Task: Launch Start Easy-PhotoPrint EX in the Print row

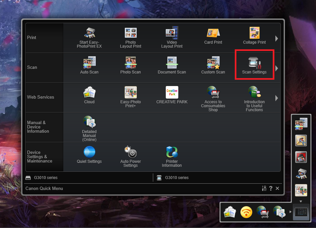Action: (x=89, y=38)
